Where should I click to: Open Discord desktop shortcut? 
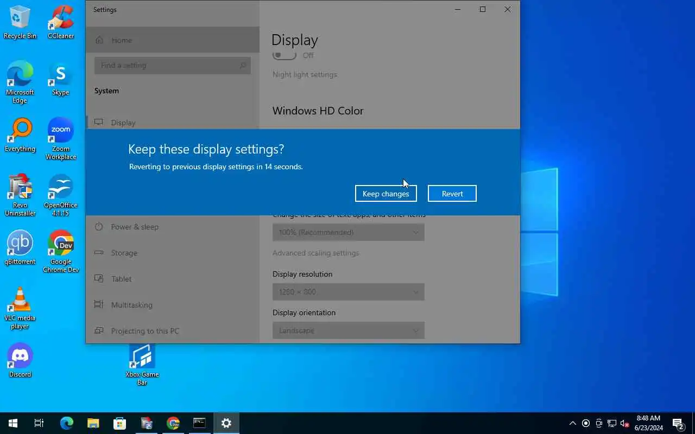click(20, 361)
